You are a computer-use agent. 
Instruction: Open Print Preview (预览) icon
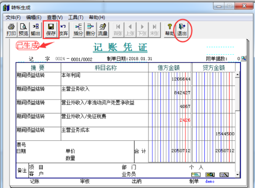23,30
